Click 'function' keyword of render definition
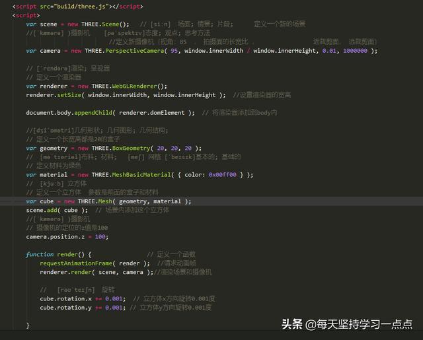The height and width of the screenshot is (340, 423). pos(40,255)
